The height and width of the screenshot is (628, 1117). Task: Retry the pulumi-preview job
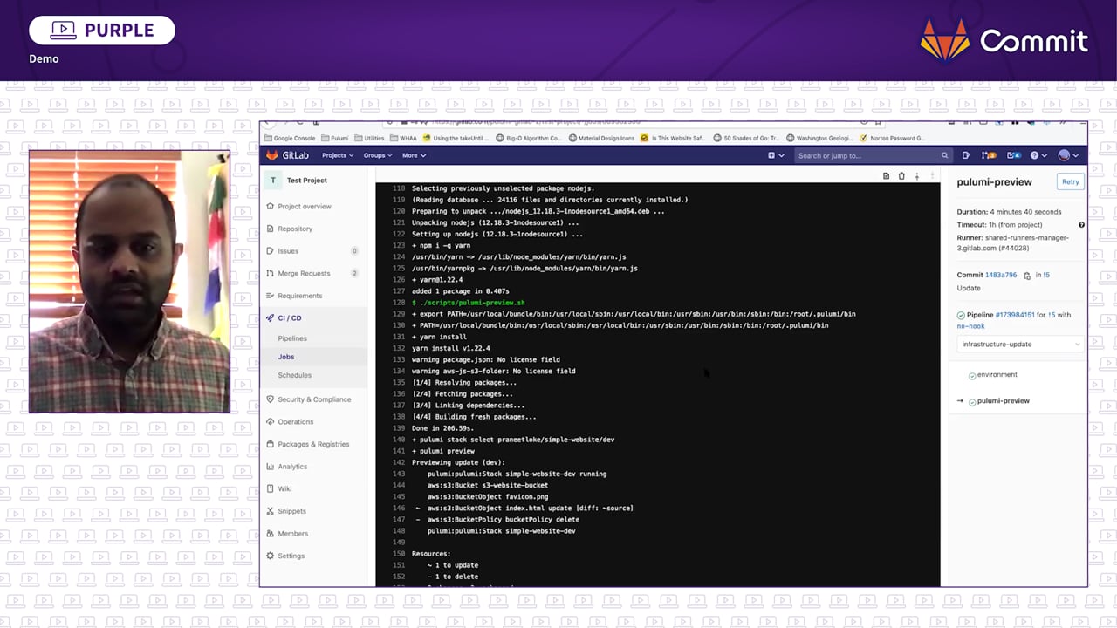1070,181
